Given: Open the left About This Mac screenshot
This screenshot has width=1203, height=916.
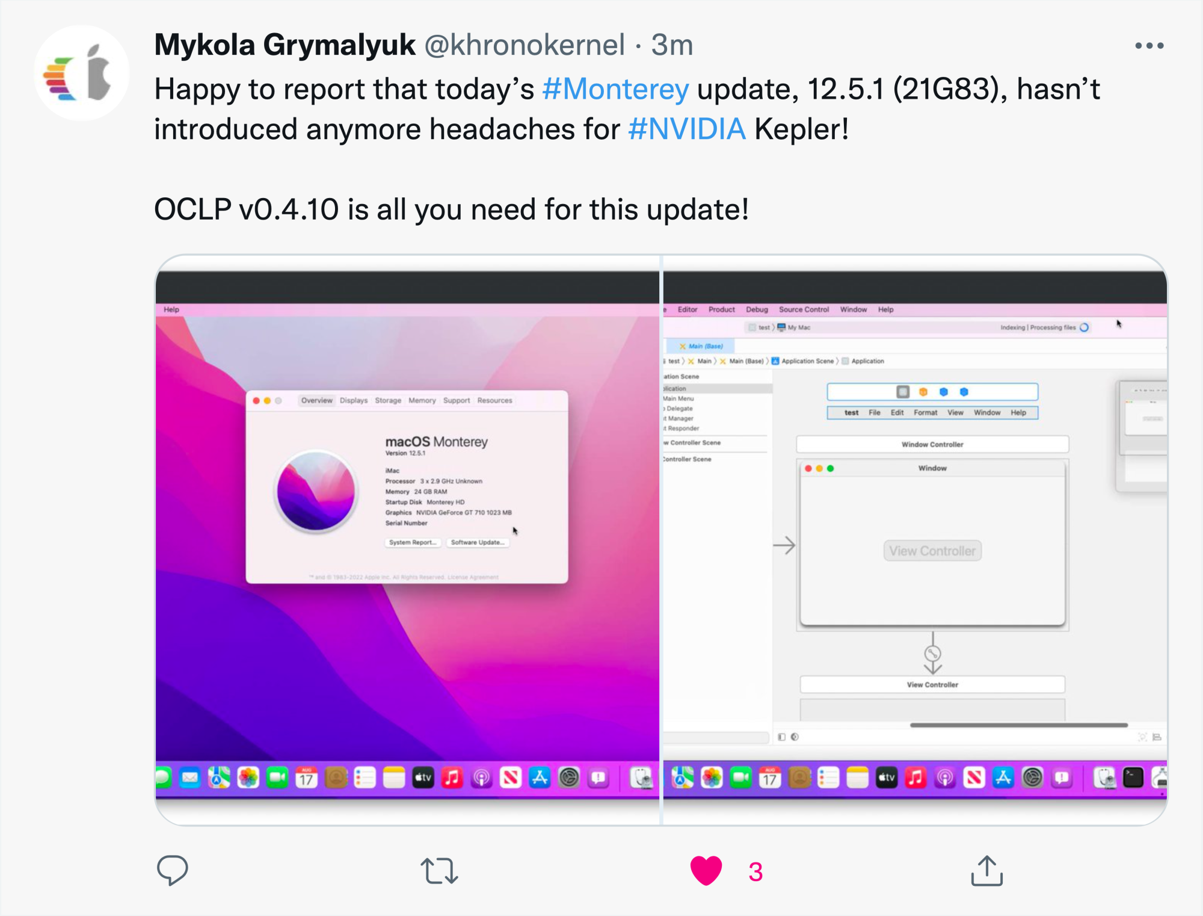Looking at the screenshot, I should point(407,540).
